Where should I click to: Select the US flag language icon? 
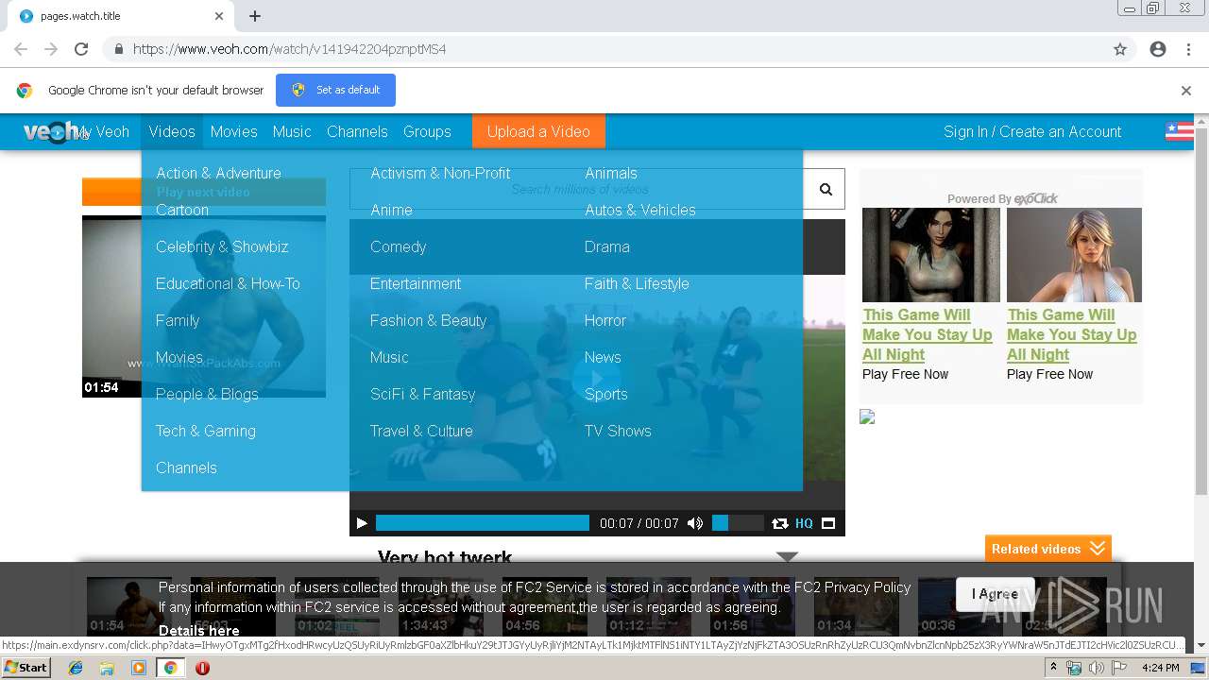[1180, 131]
